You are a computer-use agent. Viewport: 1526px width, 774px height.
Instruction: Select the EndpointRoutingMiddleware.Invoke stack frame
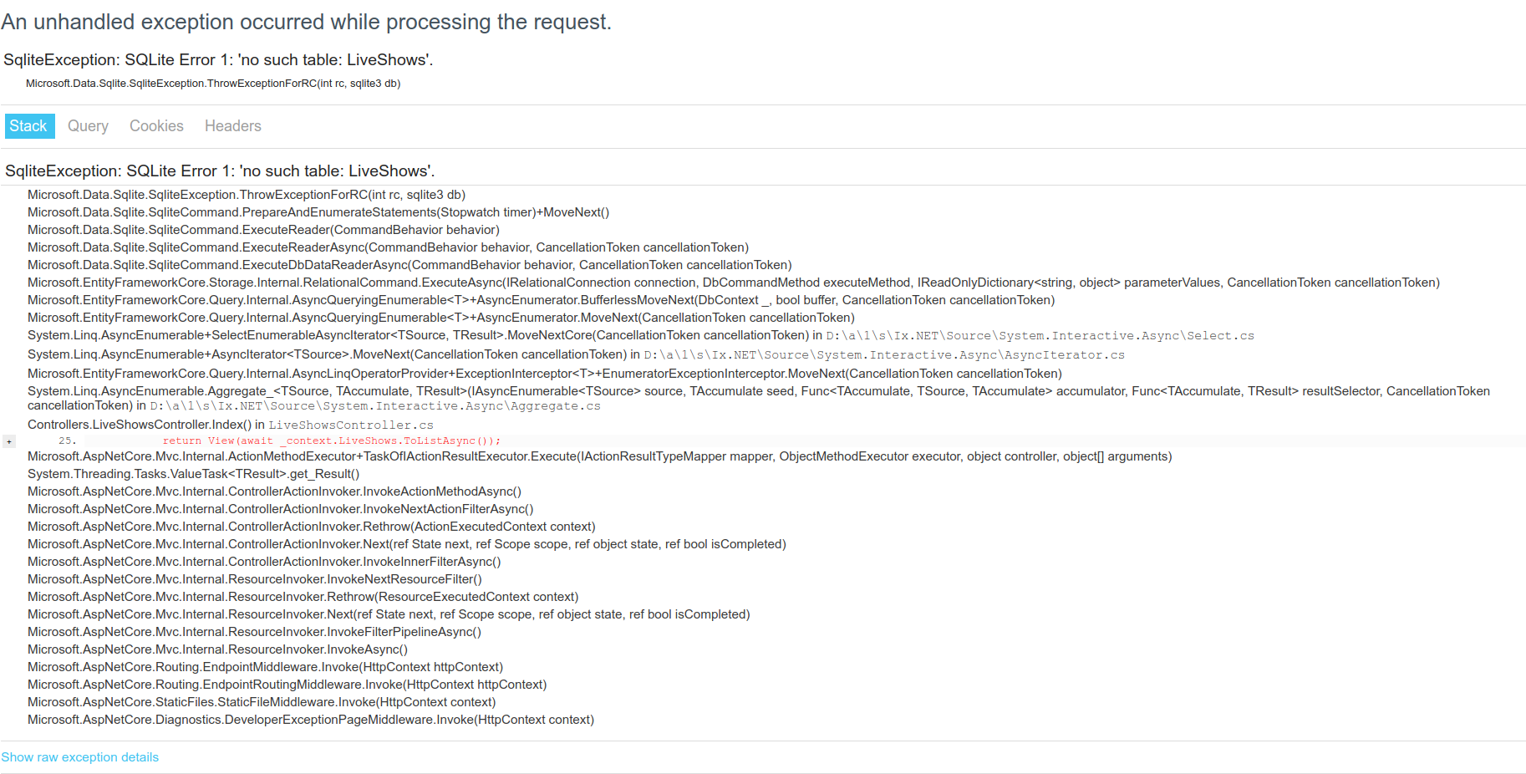point(287,685)
